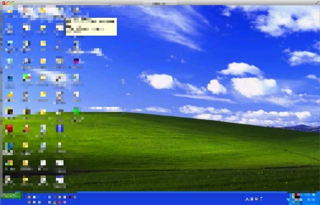Select the bright green desktop icon
Screen dimensions: 320x205
point(76,111)
